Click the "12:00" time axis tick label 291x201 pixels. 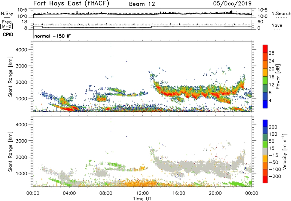coord(142,193)
